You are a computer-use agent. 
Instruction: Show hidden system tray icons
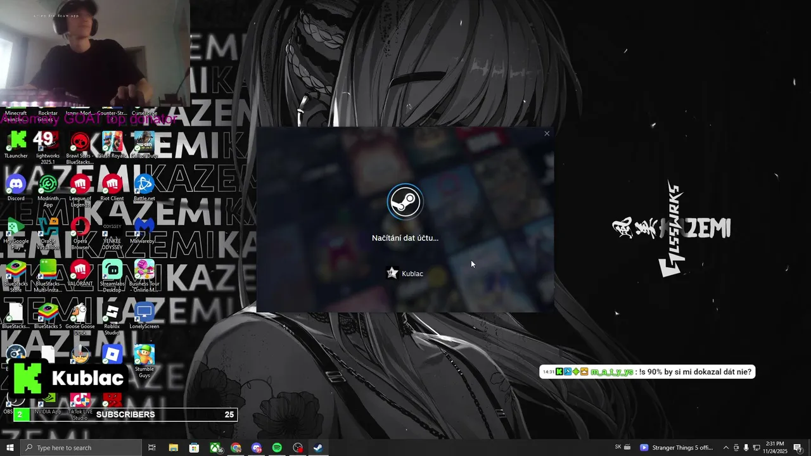click(x=726, y=448)
